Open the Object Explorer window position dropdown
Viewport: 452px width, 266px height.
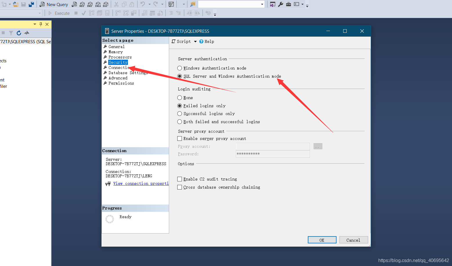35,24
